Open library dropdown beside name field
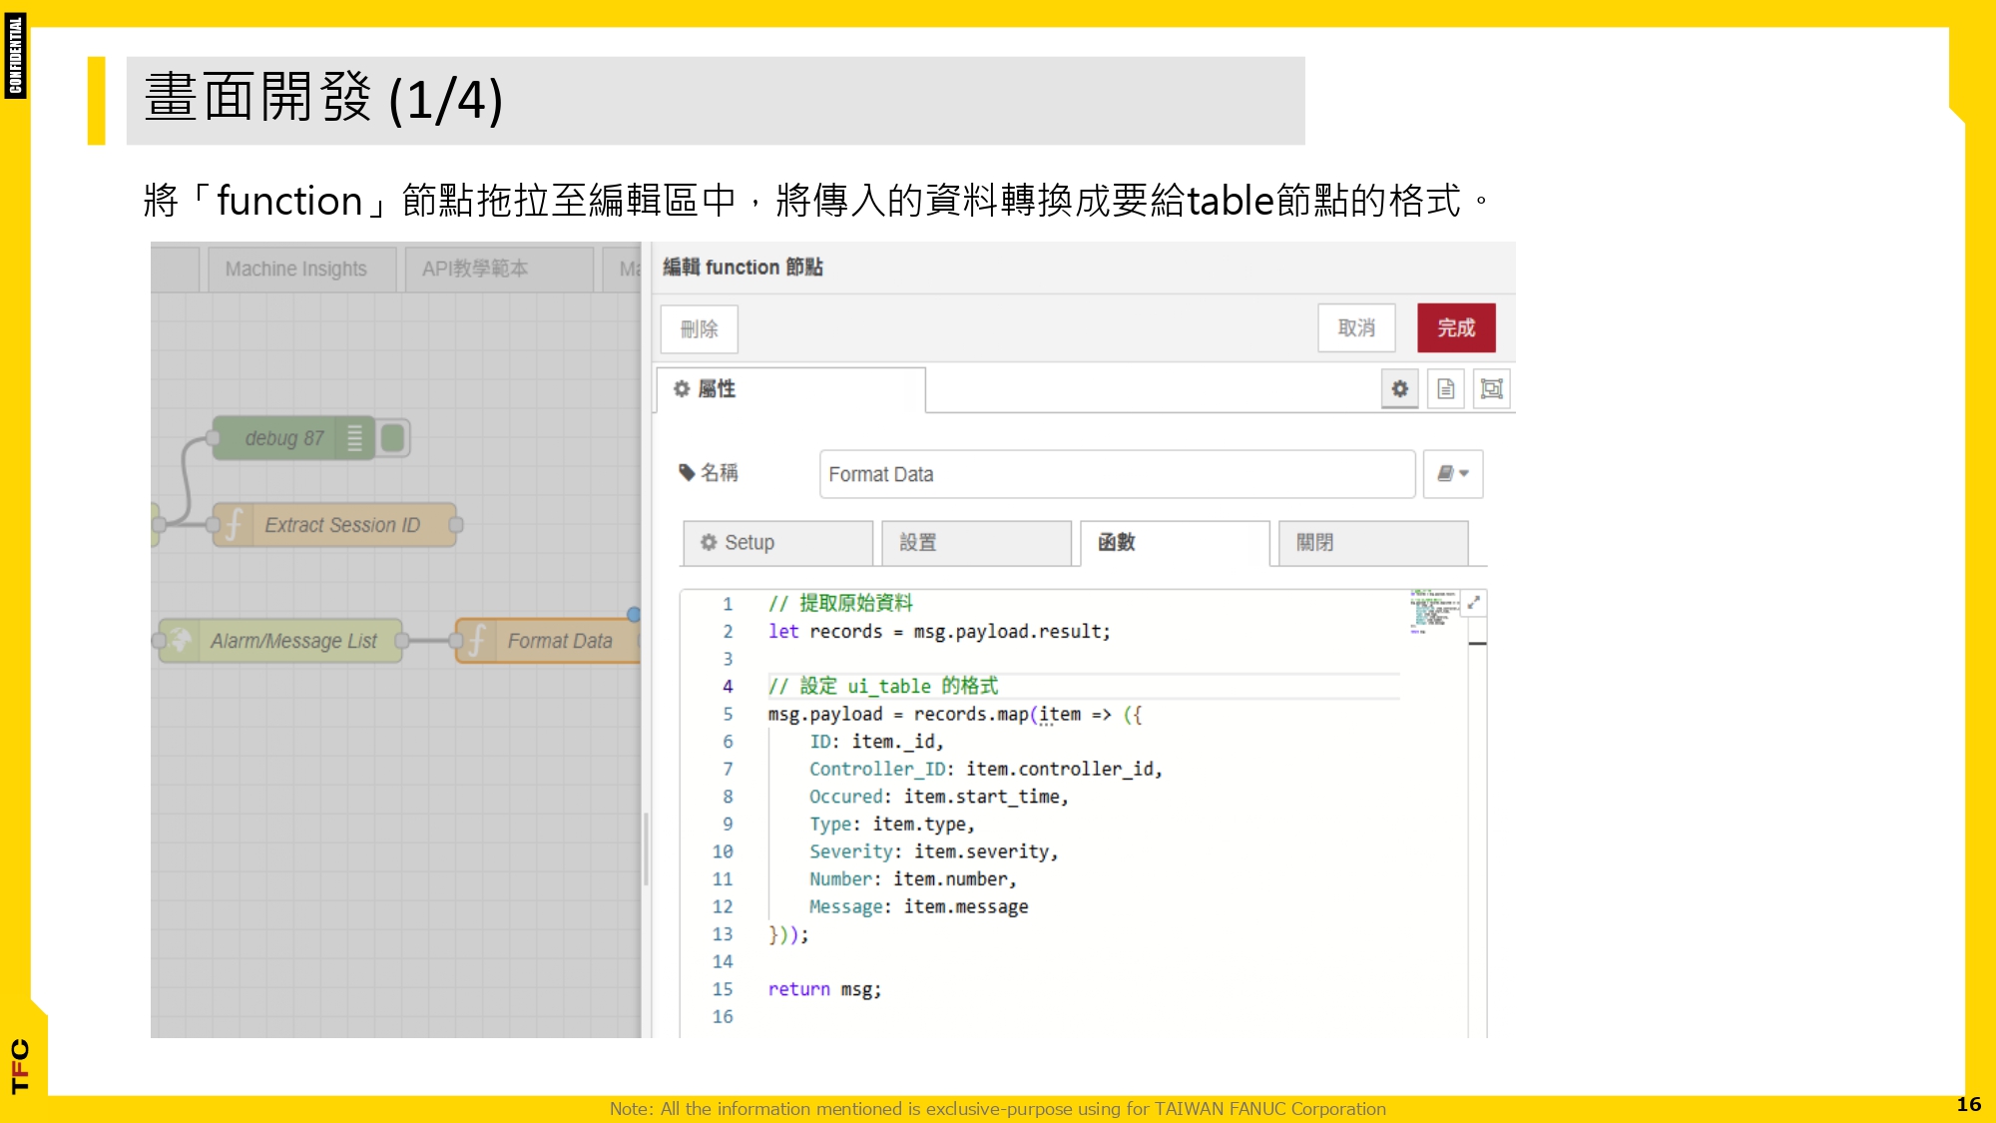 1452,474
